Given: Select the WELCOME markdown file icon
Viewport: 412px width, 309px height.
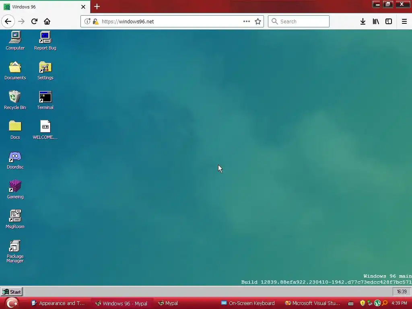Looking at the screenshot, I should click(45, 130).
